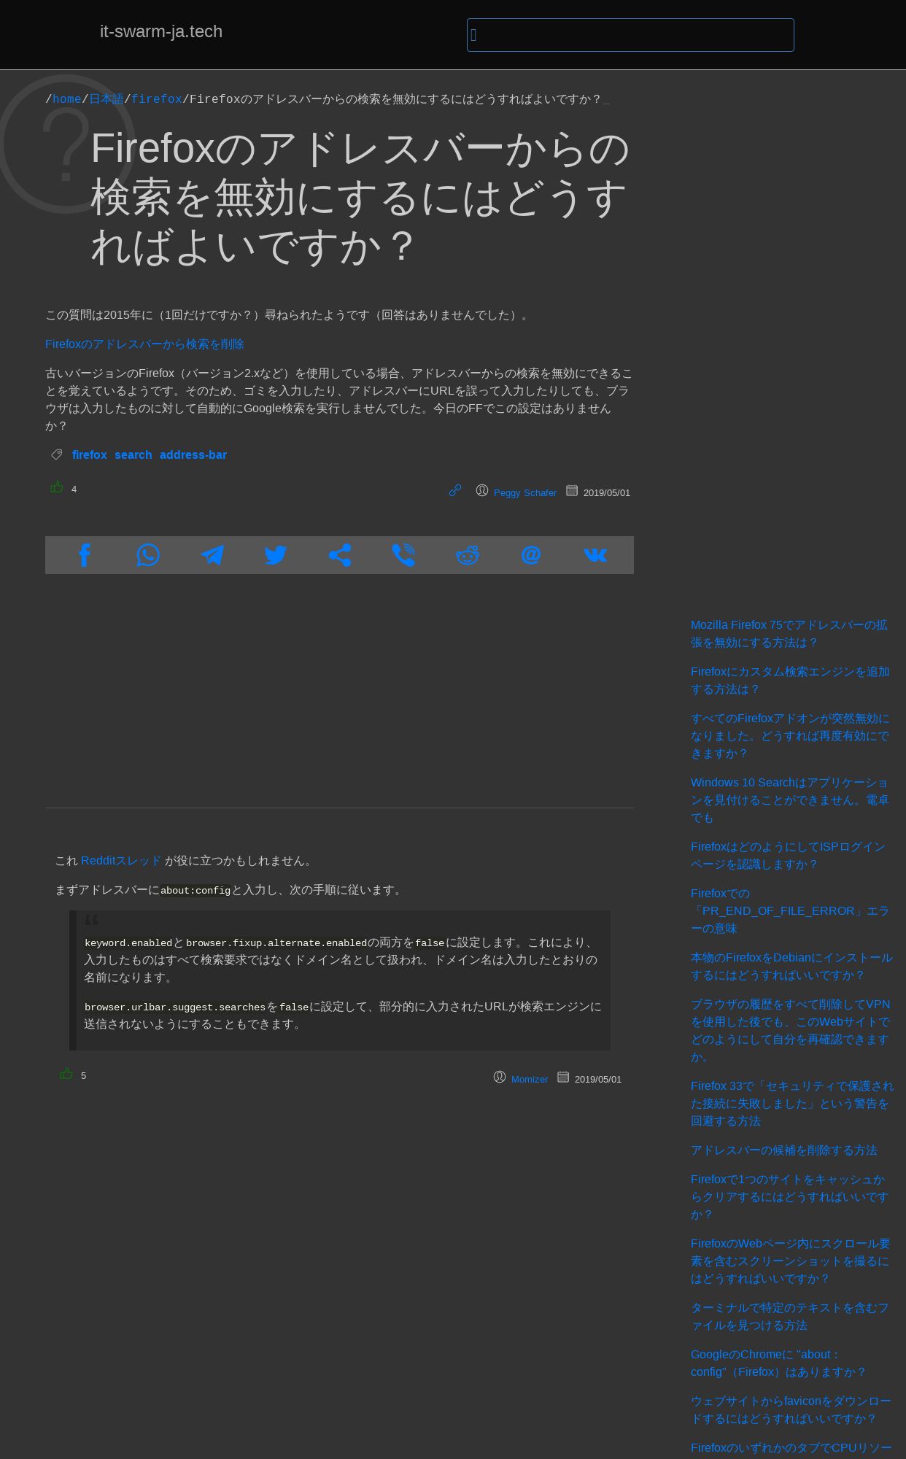Viewport: 906px width, 1459px height.
Task: Share the page on Reddit
Action: (x=468, y=555)
